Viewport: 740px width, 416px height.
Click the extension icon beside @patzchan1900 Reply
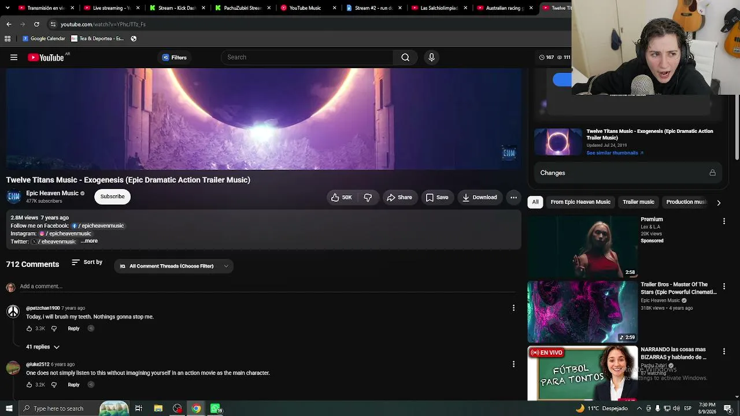(91, 329)
